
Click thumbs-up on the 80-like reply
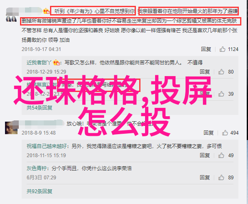(221, 72)
